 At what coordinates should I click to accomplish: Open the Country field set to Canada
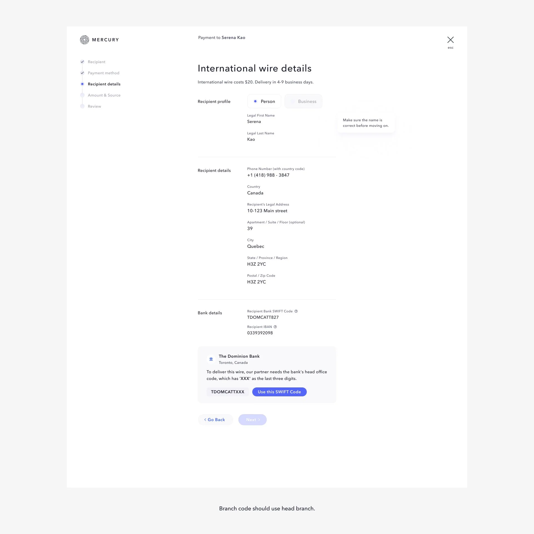click(255, 193)
